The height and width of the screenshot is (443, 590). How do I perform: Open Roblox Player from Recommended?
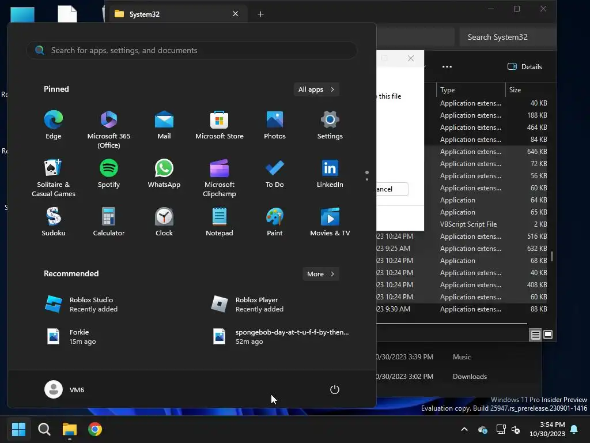coord(247,305)
